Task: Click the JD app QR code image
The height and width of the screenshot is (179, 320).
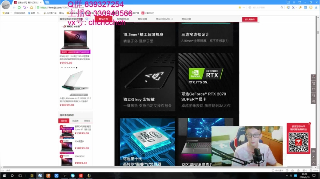Action: pyautogui.click(x=298, y=142)
